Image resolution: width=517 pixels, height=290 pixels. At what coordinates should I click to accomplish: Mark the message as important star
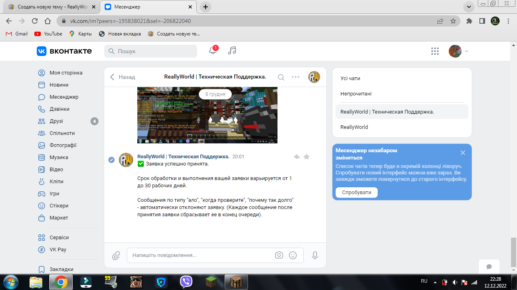pyautogui.click(x=307, y=157)
